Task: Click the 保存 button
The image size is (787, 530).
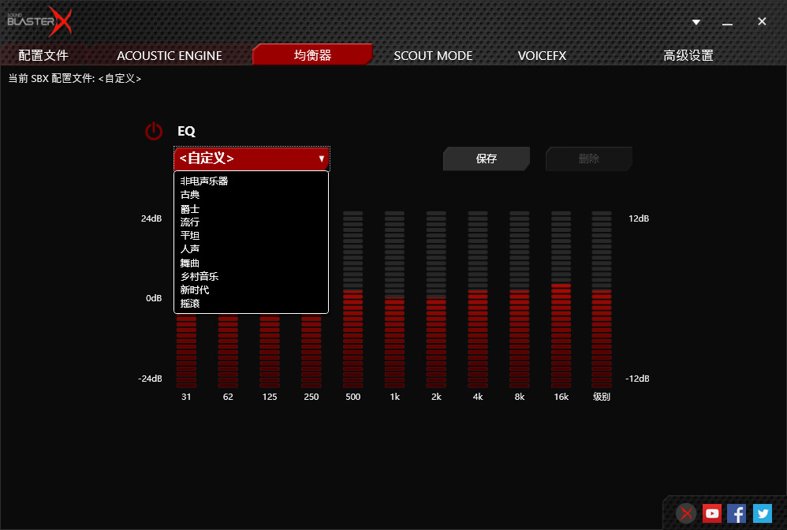Action: [x=487, y=159]
